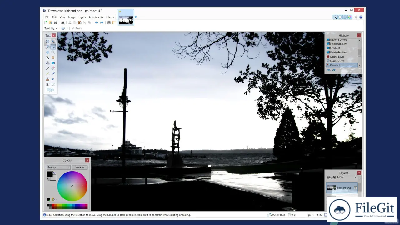Open the Edit menu
Screen dimensions: 400x225
tap(54, 17)
